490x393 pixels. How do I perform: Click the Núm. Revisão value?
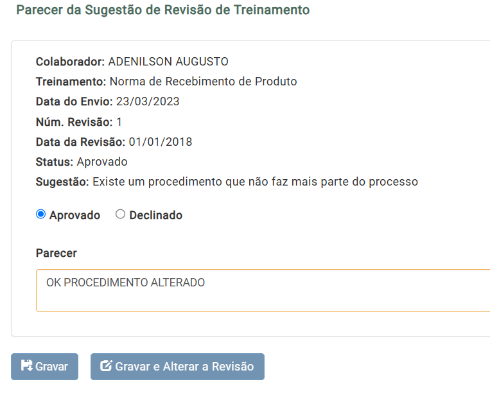point(119,122)
